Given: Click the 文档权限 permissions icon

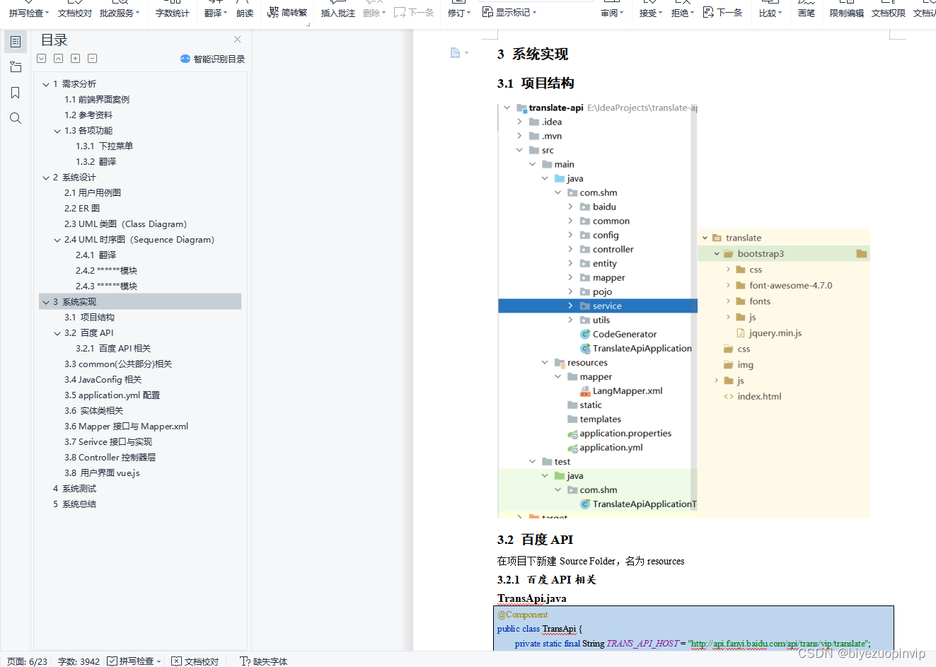Looking at the screenshot, I should coord(889,8).
